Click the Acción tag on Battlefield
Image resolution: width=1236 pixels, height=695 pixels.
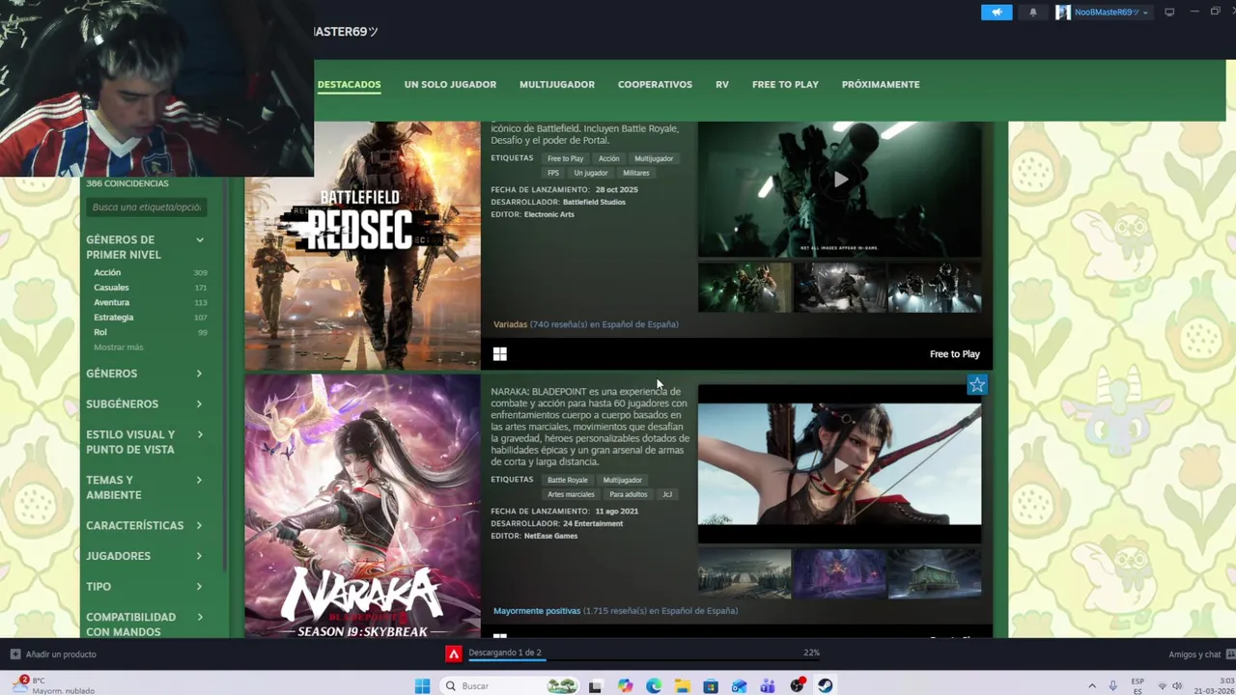tap(608, 158)
